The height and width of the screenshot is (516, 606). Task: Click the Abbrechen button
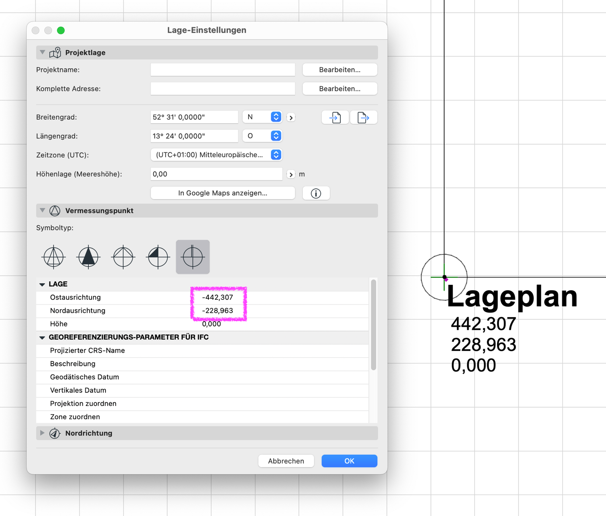coord(286,461)
